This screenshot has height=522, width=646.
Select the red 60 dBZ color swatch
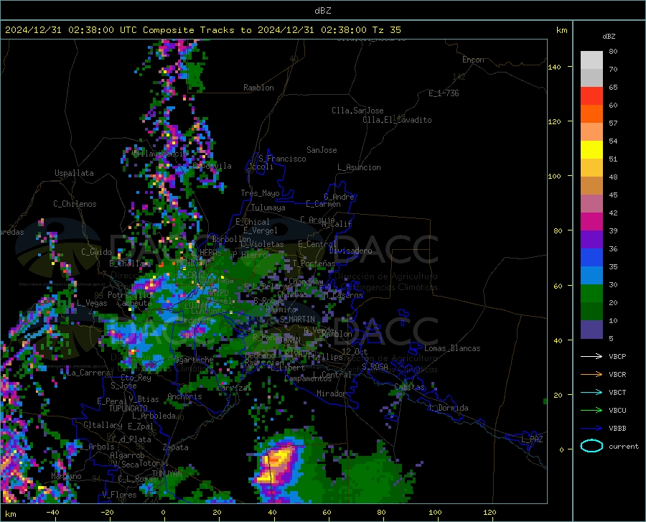591,96
